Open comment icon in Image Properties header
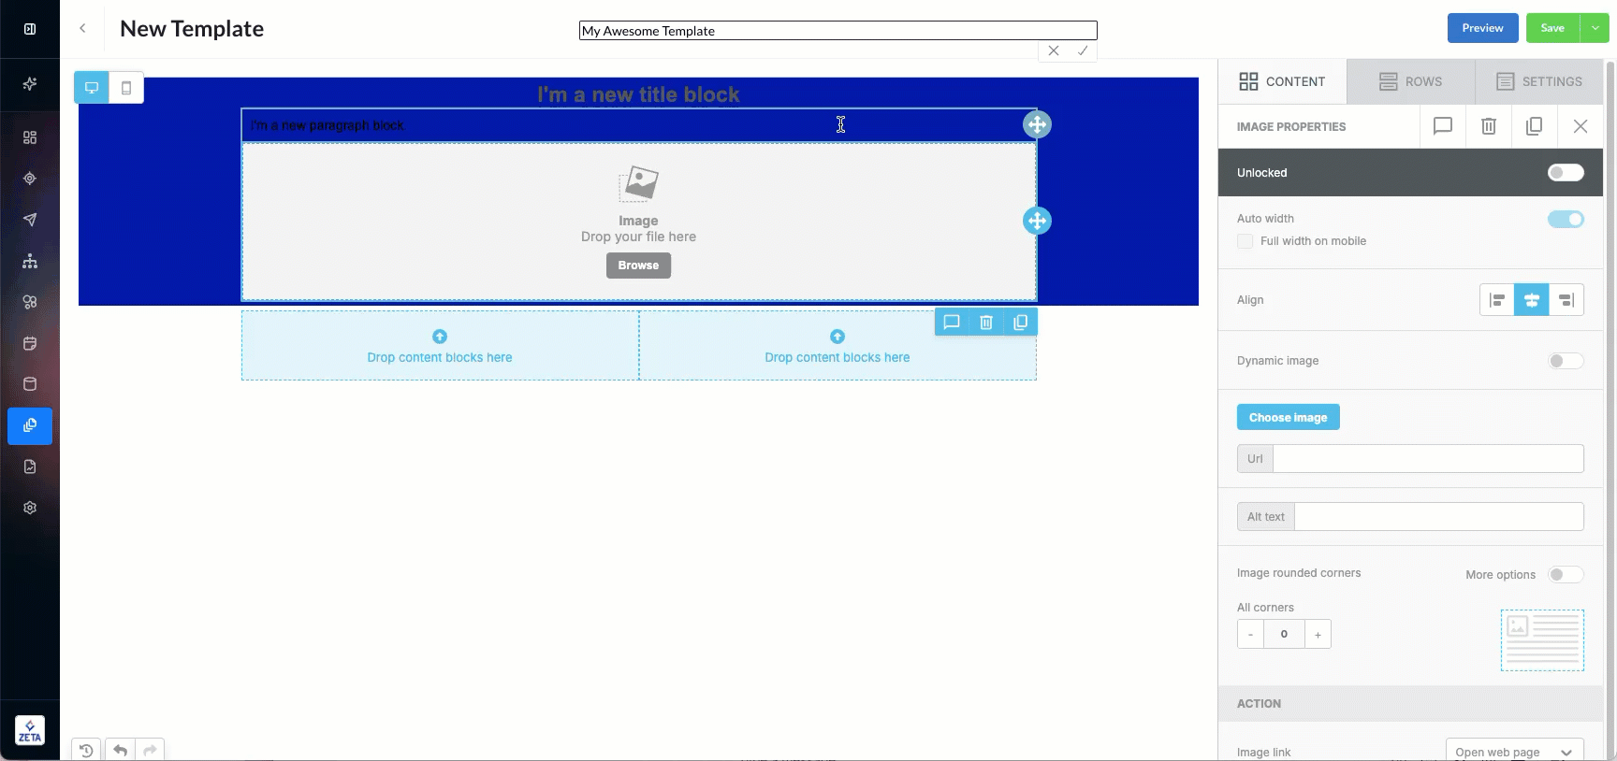This screenshot has width=1617, height=761. pyautogui.click(x=1442, y=126)
